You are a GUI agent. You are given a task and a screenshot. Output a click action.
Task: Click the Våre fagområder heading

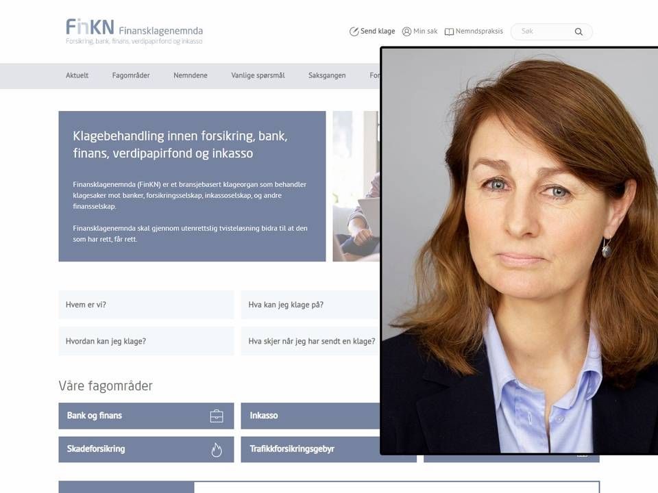tap(106, 385)
